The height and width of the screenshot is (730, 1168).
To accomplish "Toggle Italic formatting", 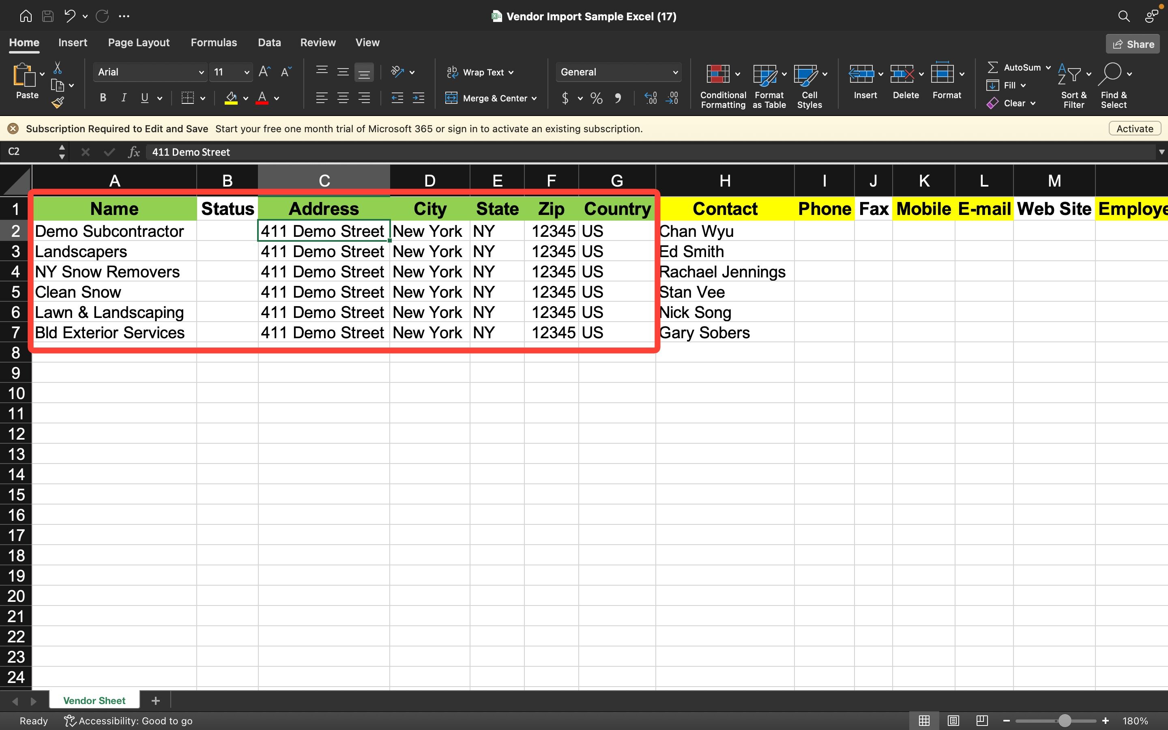I will (x=124, y=98).
